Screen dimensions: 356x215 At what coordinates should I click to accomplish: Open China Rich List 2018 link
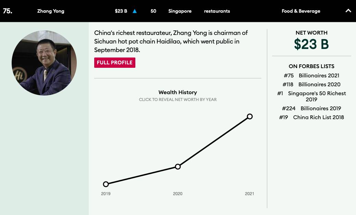pyautogui.click(x=318, y=117)
